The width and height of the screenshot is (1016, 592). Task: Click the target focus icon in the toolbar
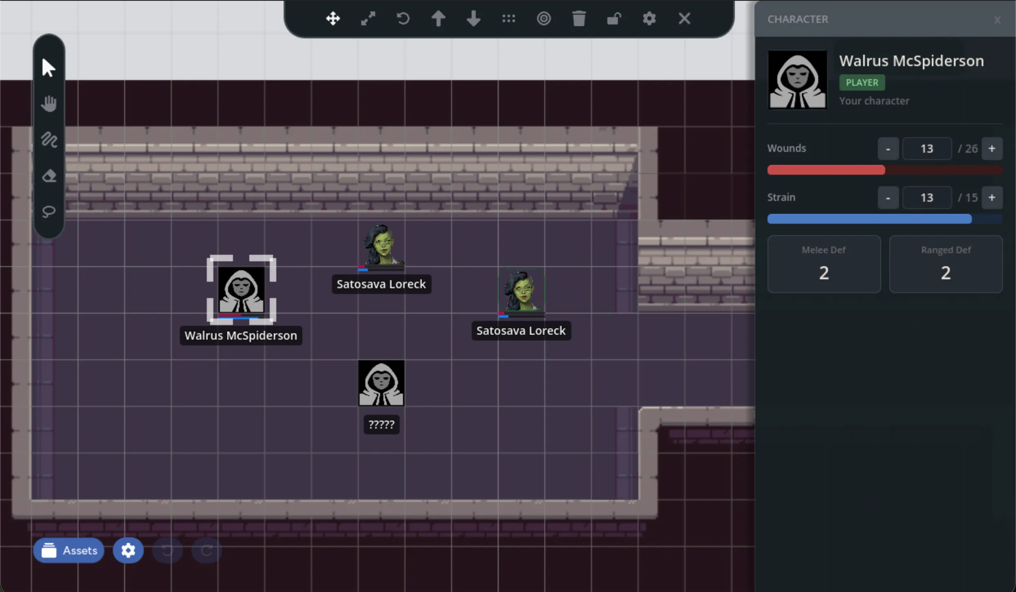click(544, 18)
